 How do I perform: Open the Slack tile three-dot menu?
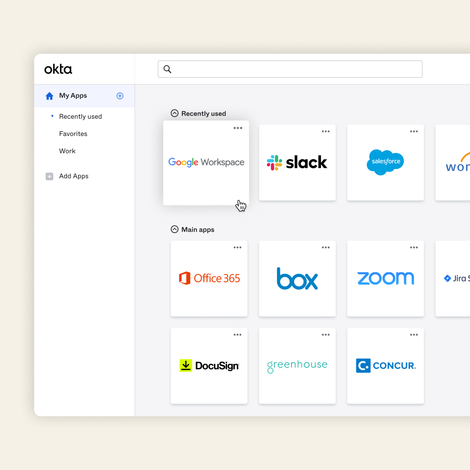point(326,132)
